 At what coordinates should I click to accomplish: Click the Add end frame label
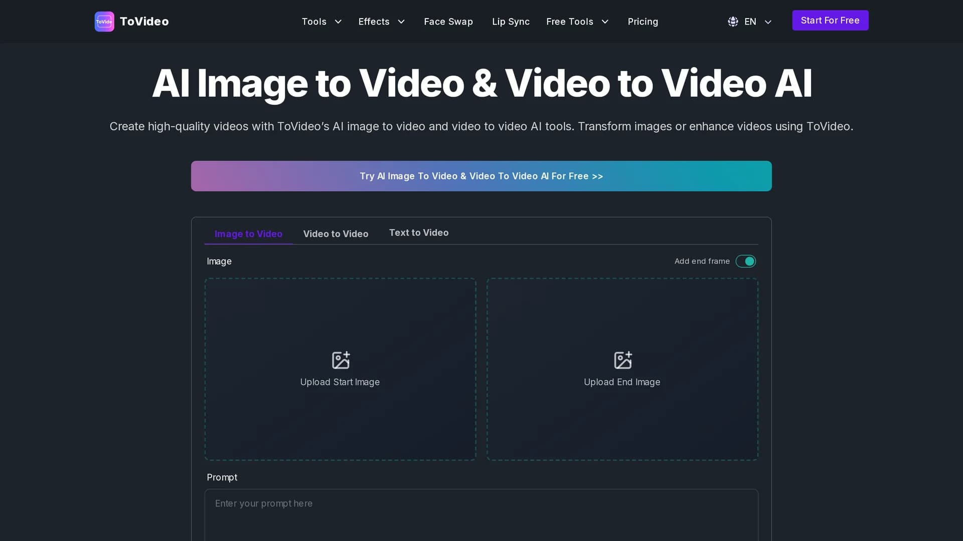pyautogui.click(x=702, y=261)
